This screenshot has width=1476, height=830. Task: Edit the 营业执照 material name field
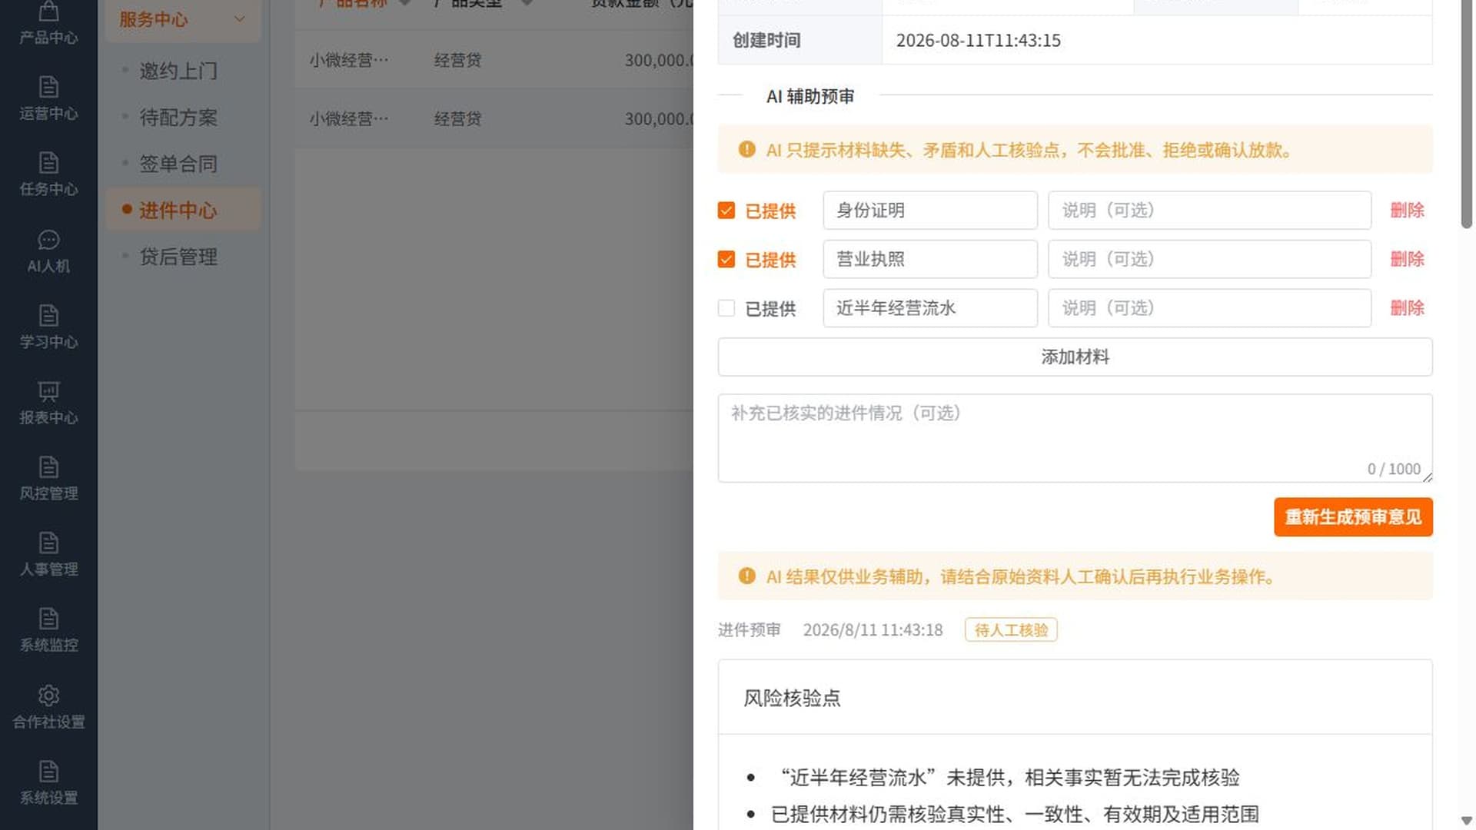point(930,259)
